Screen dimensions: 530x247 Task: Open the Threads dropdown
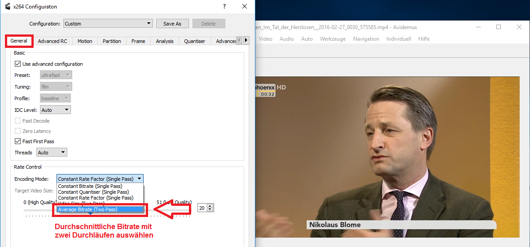point(52,153)
